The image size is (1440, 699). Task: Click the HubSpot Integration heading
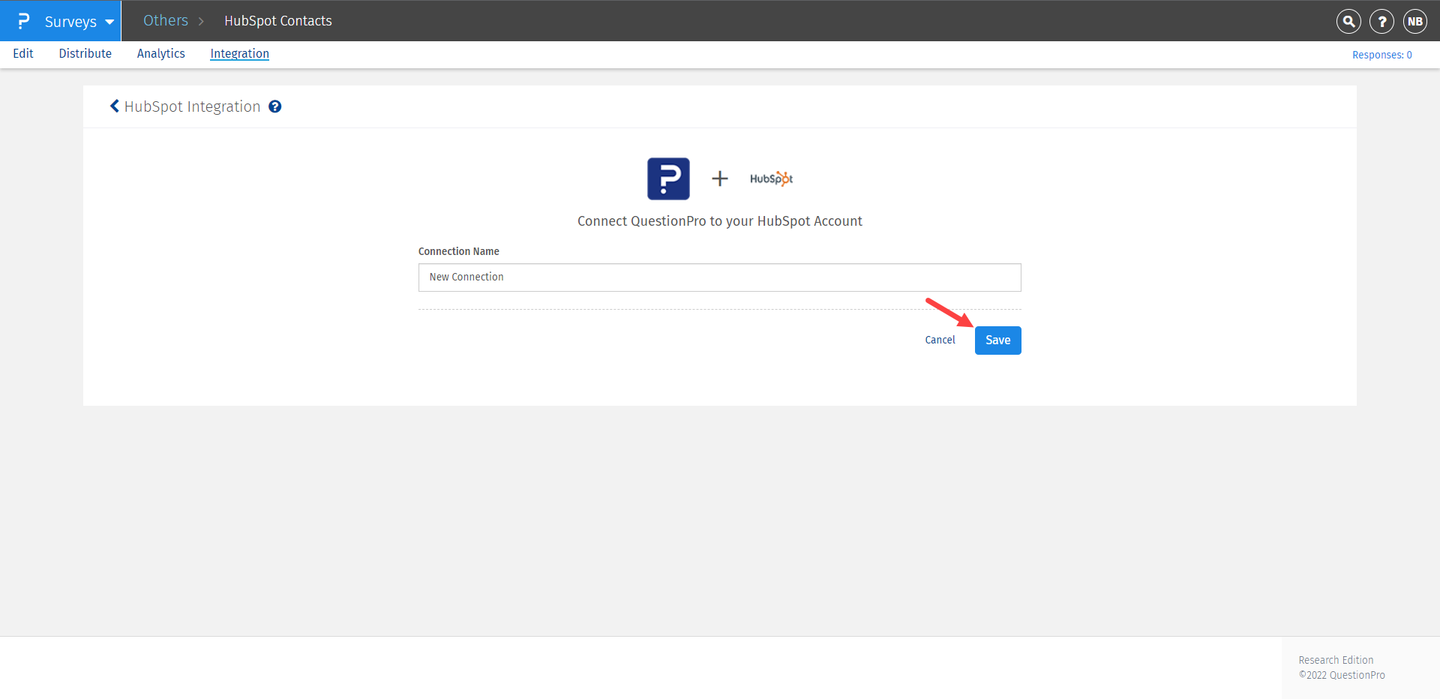coord(193,106)
